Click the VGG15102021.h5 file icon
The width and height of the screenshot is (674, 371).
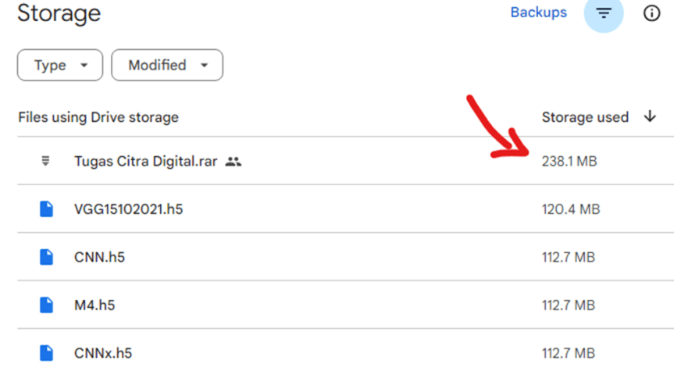point(46,209)
